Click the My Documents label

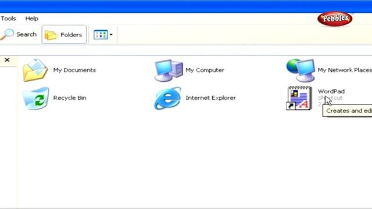tap(74, 70)
